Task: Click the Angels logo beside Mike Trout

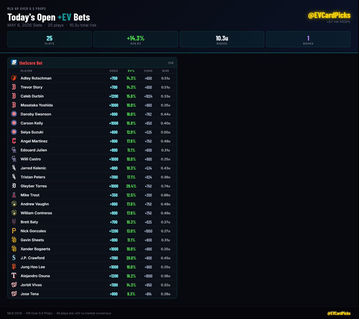Action: pyautogui.click(x=14, y=195)
